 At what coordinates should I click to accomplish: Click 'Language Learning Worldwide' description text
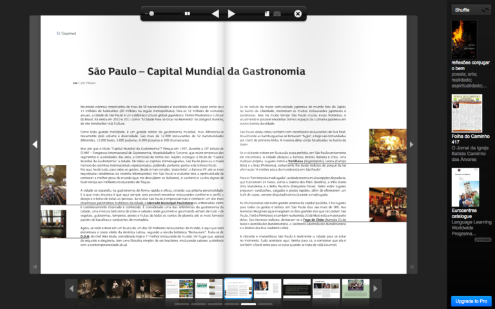point(471,228)
